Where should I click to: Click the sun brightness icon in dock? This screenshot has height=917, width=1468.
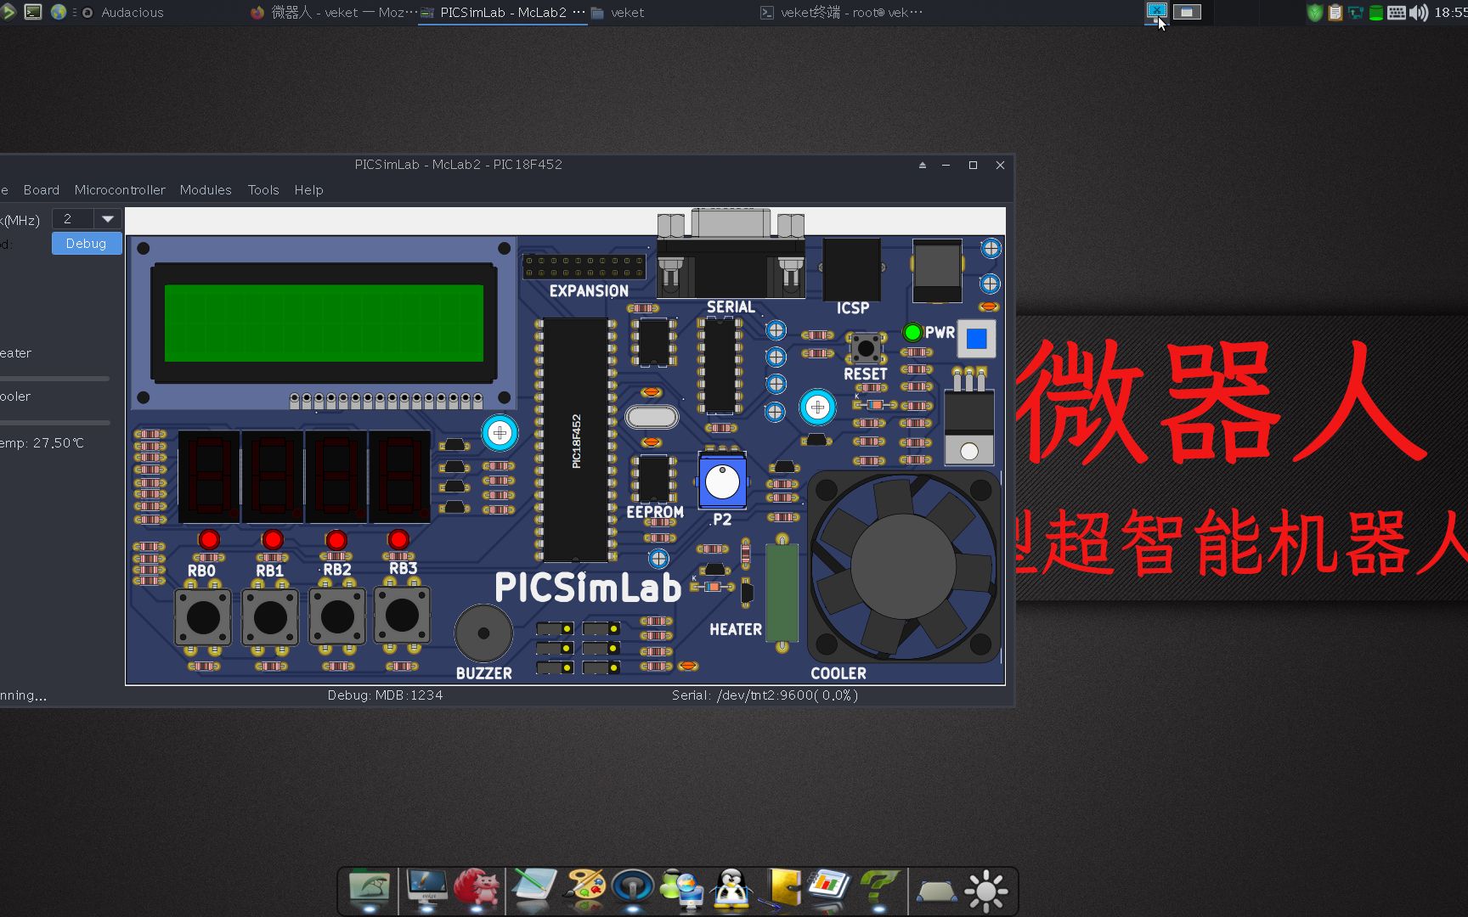click(x=986, y=891)
